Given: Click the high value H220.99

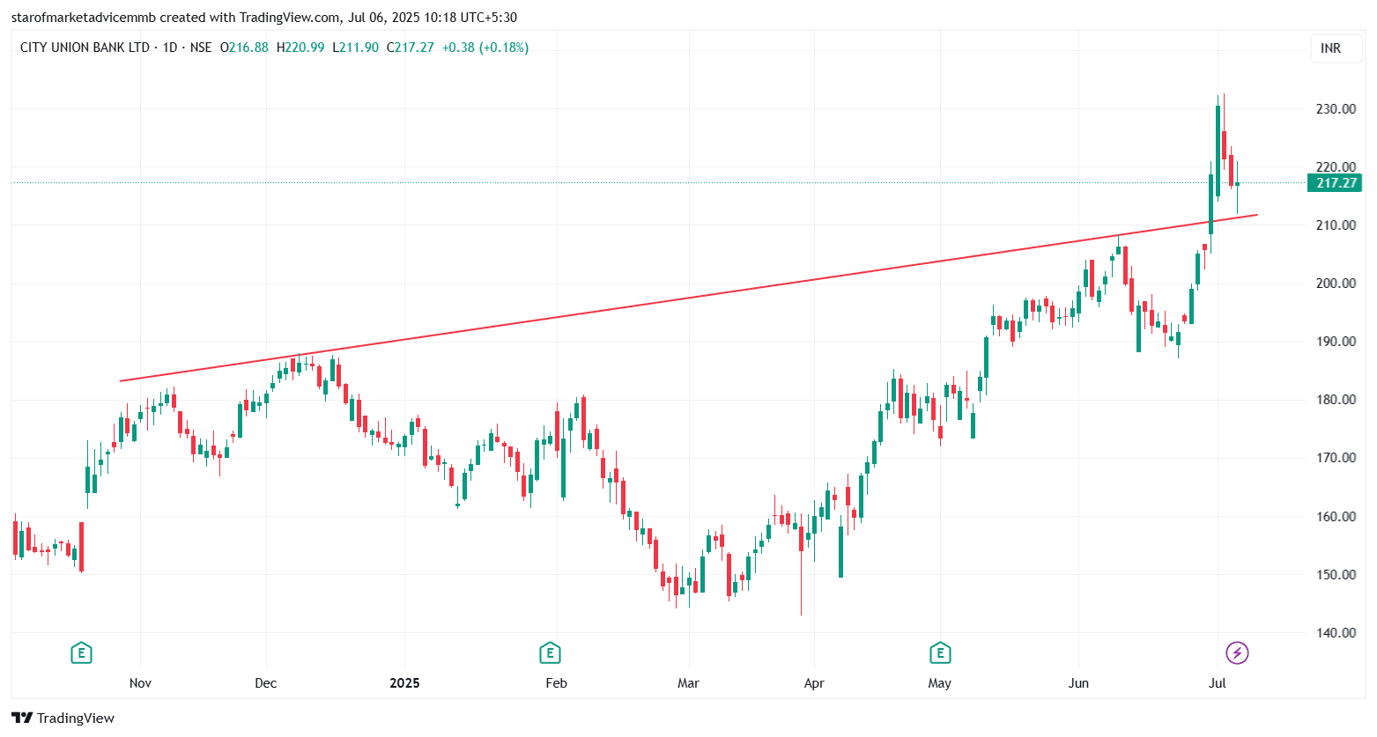Looking at the screenshot, I should [x=300, y=48].
